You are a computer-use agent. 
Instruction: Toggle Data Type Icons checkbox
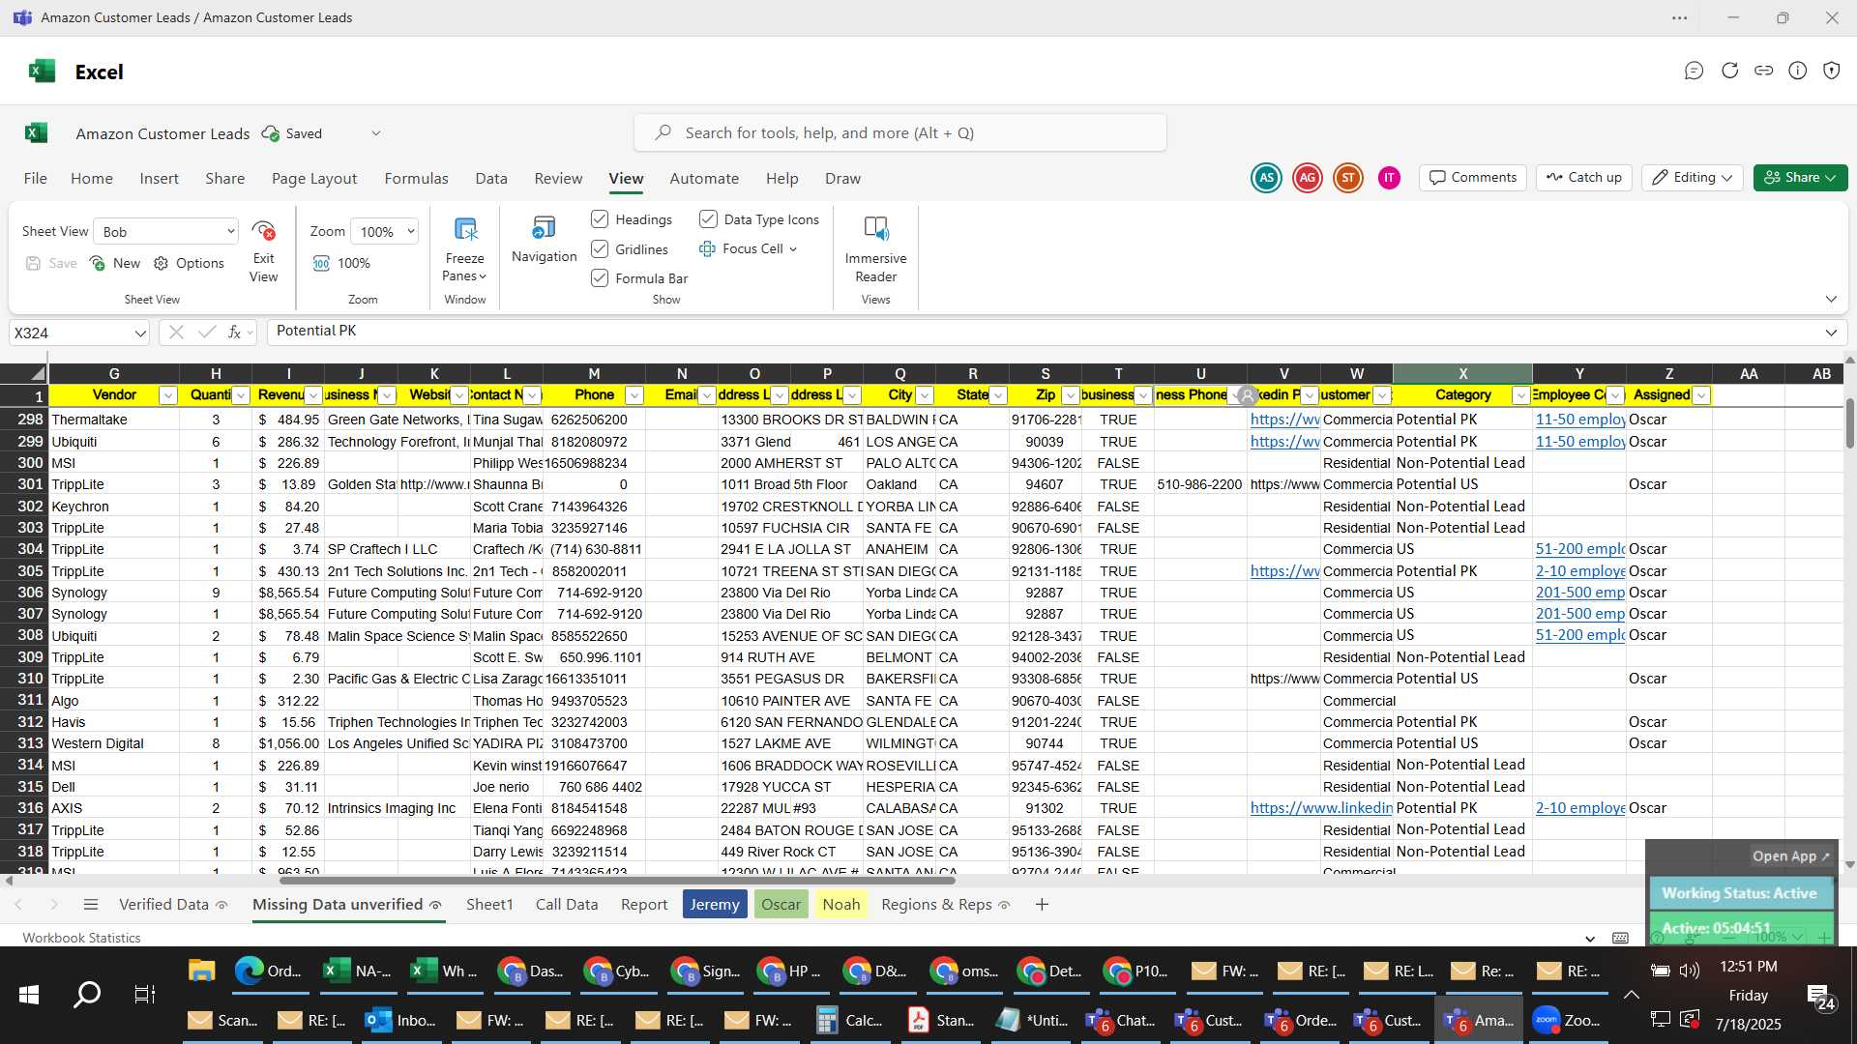coord(708,219)
